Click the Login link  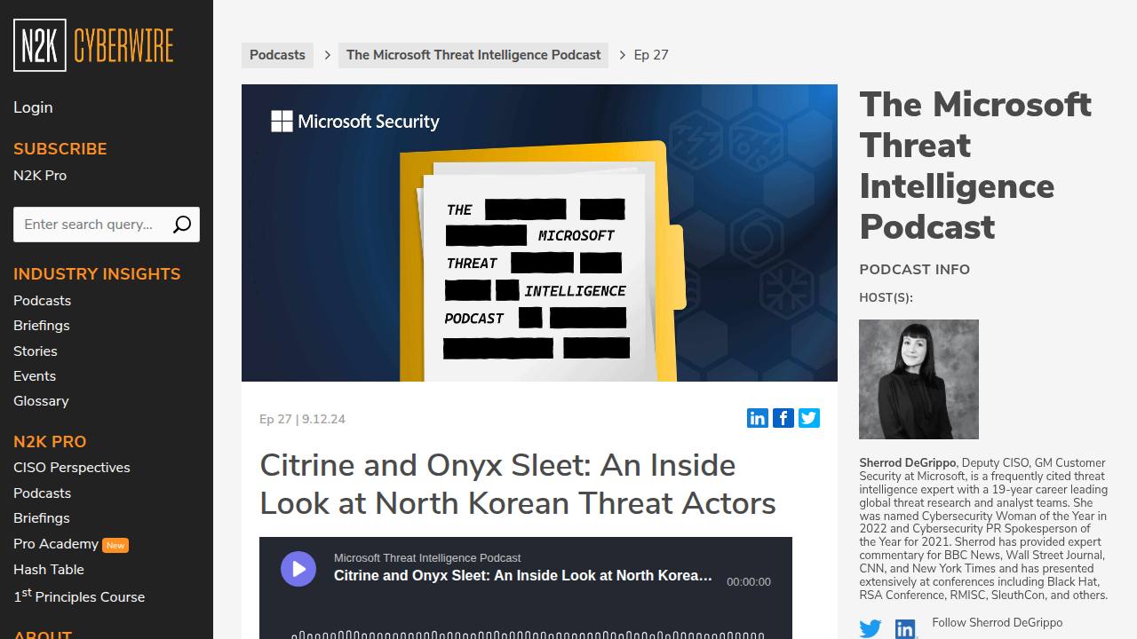coord(33,107)
